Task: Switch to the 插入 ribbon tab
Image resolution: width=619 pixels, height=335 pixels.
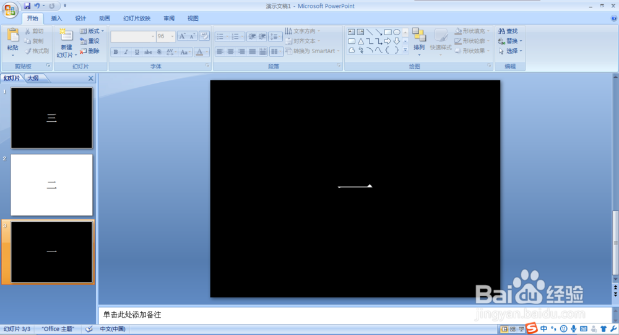Action: (56, 19)
